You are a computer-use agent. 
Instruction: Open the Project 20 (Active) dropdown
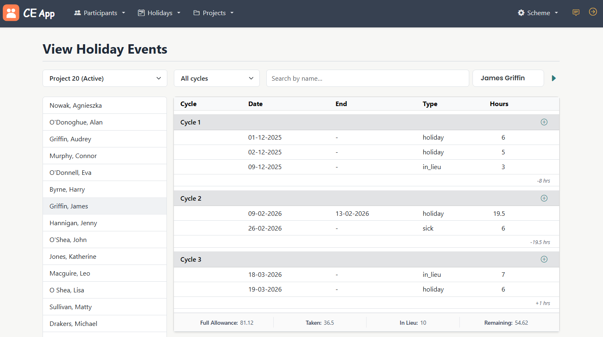[105, 78]
